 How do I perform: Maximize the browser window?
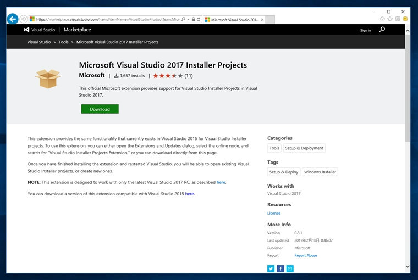point(389,12)
